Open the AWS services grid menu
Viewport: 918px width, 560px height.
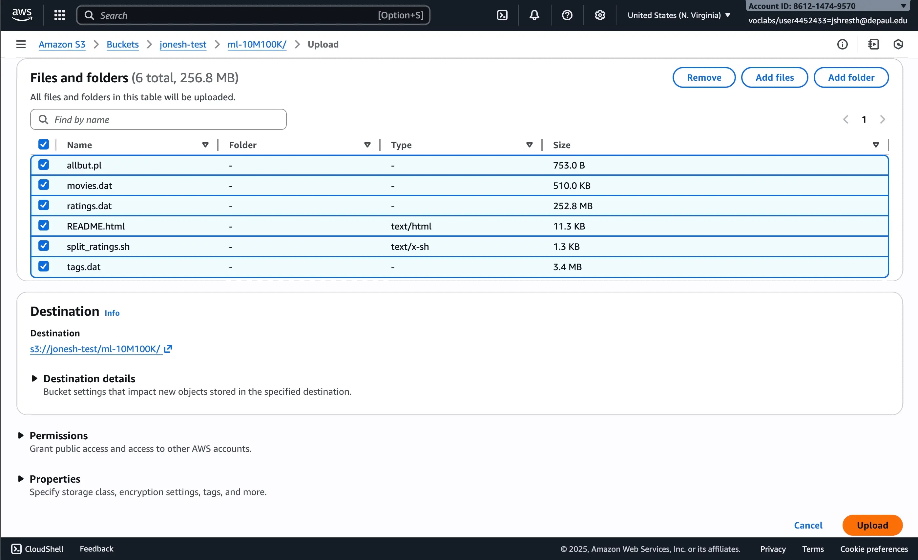(59, 15)
